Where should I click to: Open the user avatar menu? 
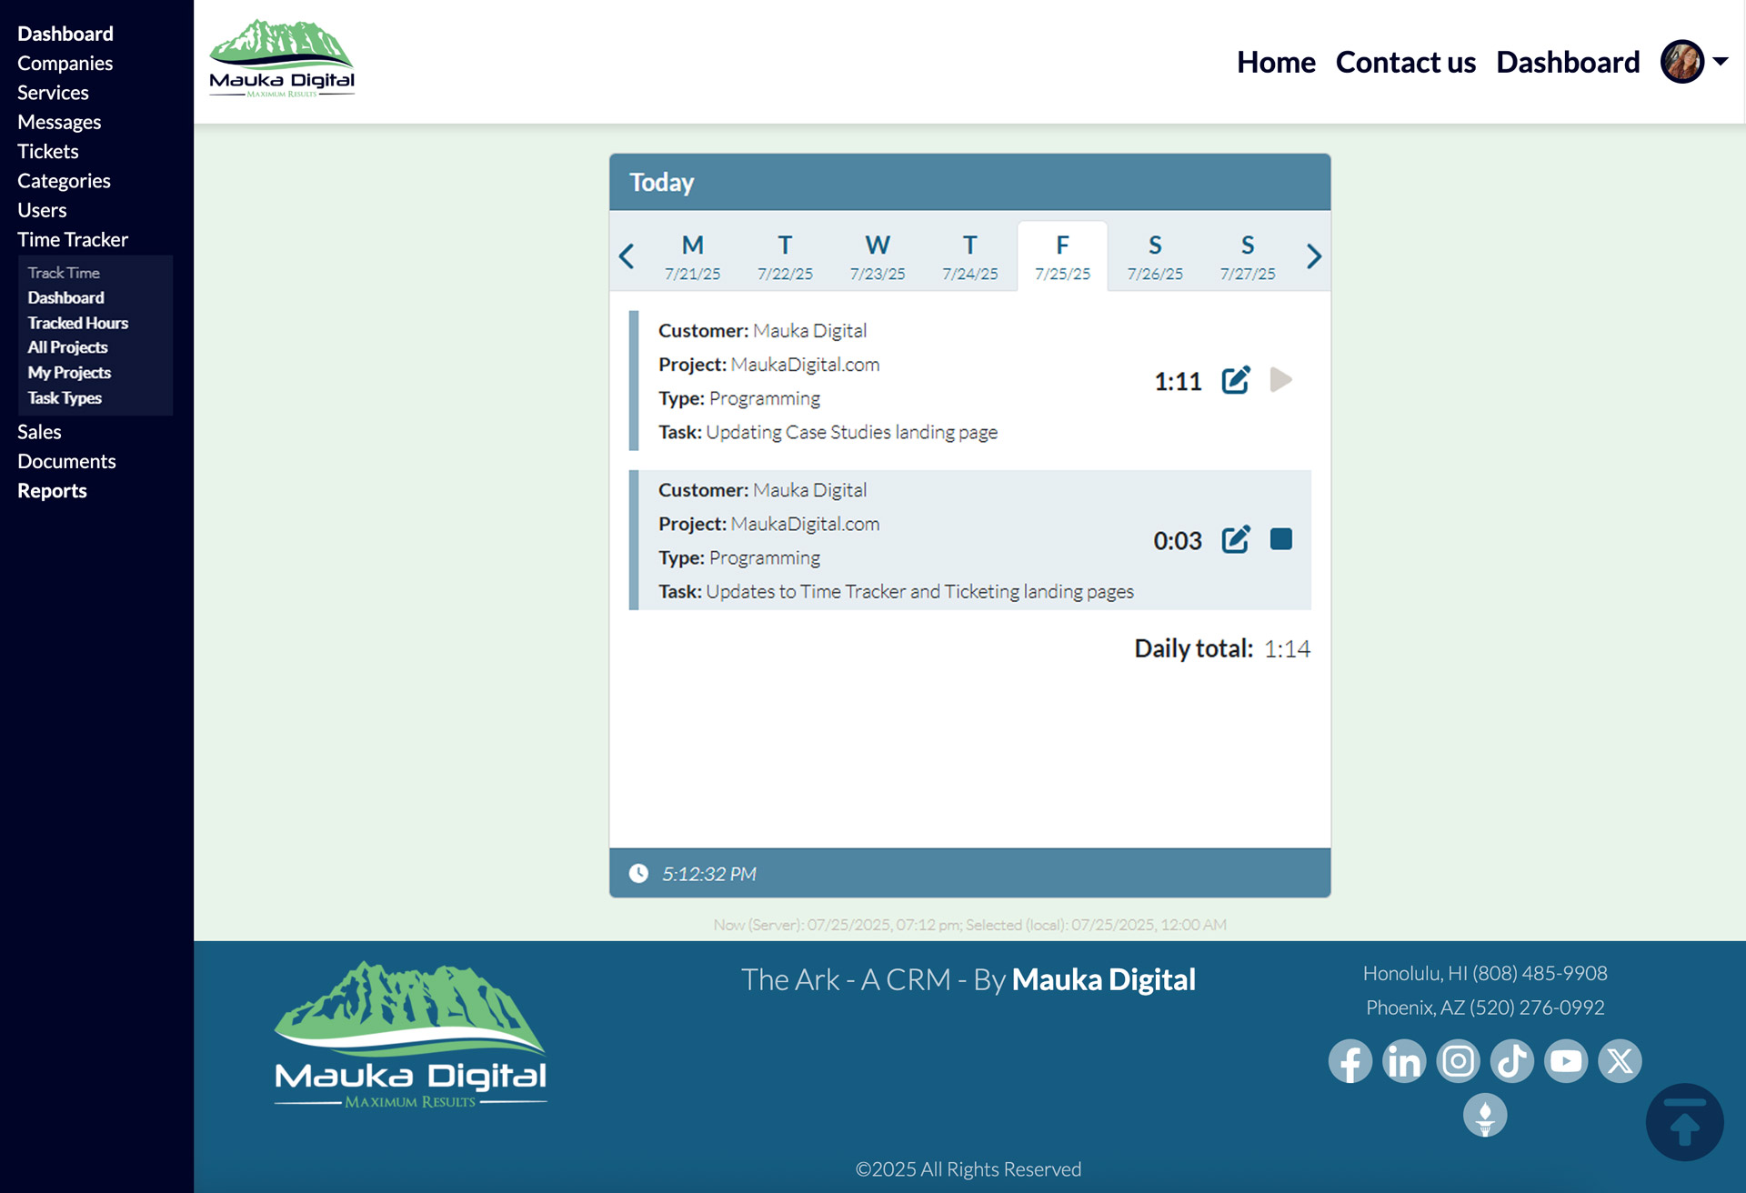(1681, 62)
